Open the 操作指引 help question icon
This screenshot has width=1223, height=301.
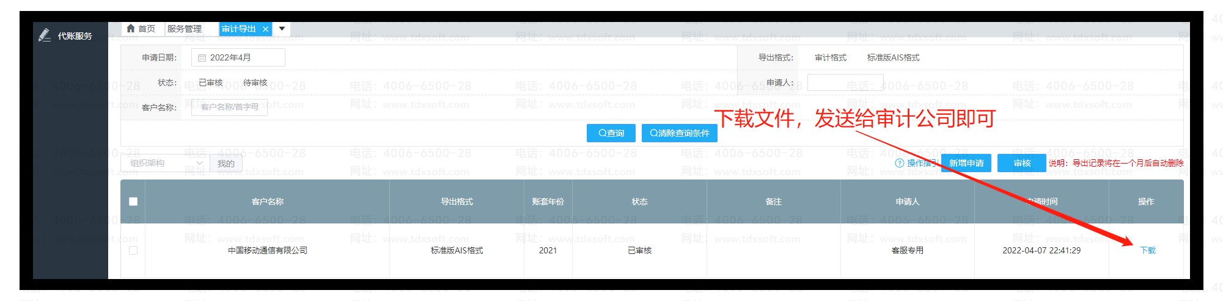click(x=899, y=163)
